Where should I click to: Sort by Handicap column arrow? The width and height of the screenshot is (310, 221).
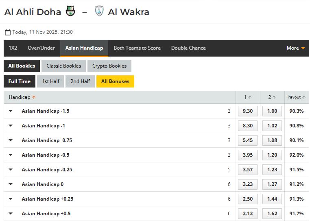pos(34,97)
